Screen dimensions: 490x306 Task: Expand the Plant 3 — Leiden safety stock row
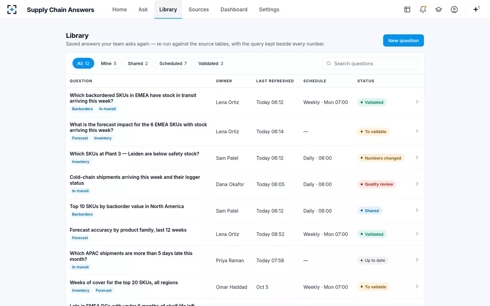pyautogui.click(x=417, y=158)
